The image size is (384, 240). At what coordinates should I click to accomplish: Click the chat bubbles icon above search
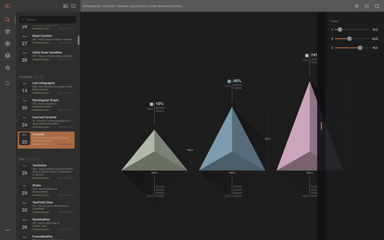(x=73, y=6)
